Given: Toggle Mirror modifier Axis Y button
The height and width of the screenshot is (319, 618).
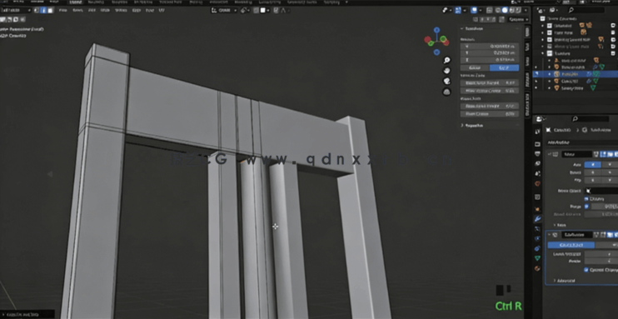Looking at the screenshot, I should [610, 164].
